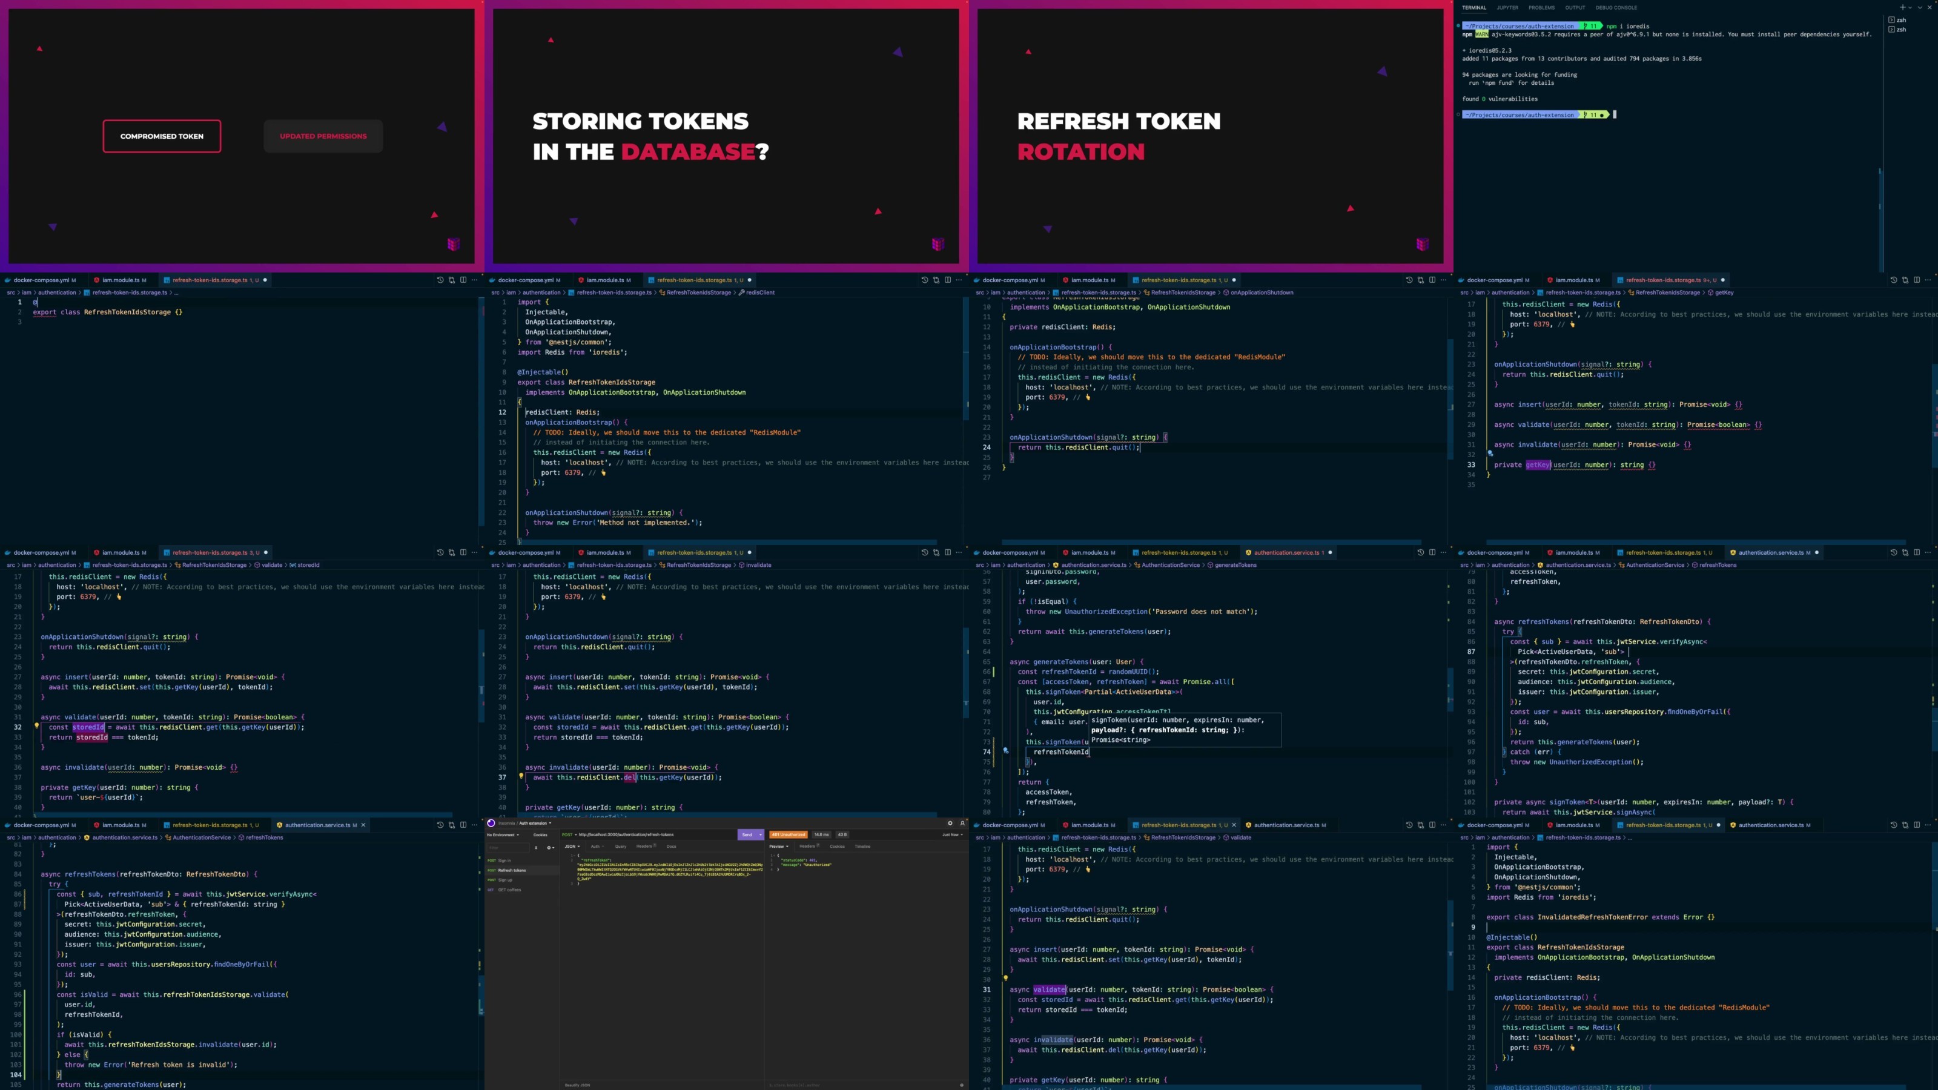Open the Preview mode dropdown
Viewport: 1938px width, 1090px height.
[x=779, y=847]
